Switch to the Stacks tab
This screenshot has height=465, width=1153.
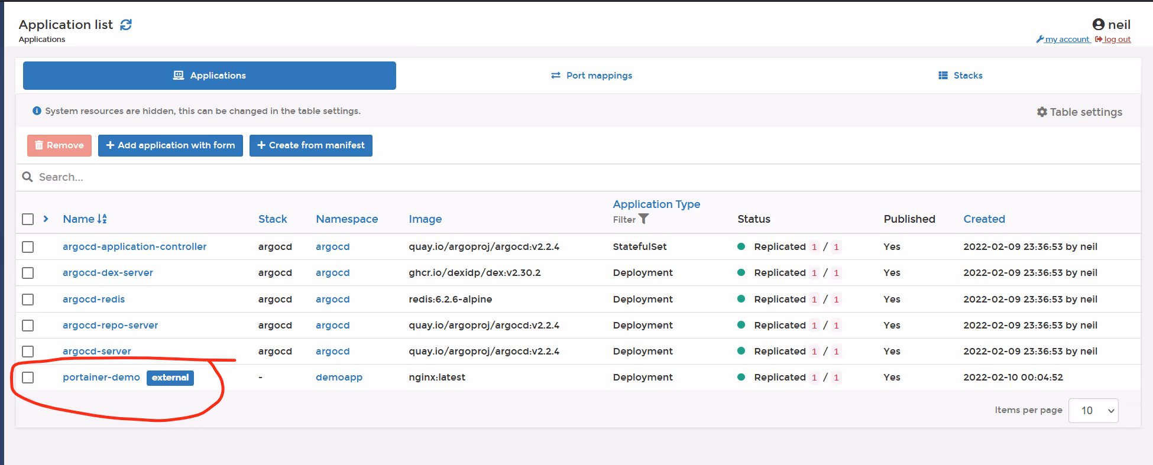pyautogui.click(x=960, y=76)
